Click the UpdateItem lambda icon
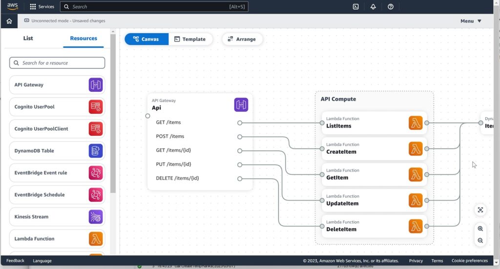The height and width of the screenshot is (269, 500). (x=416, y=201)
